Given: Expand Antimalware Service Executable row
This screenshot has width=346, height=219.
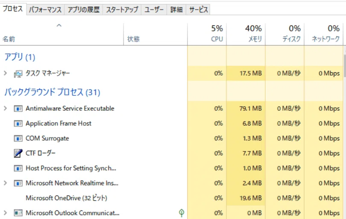Looking at the screenshot, I should (6, 108).
